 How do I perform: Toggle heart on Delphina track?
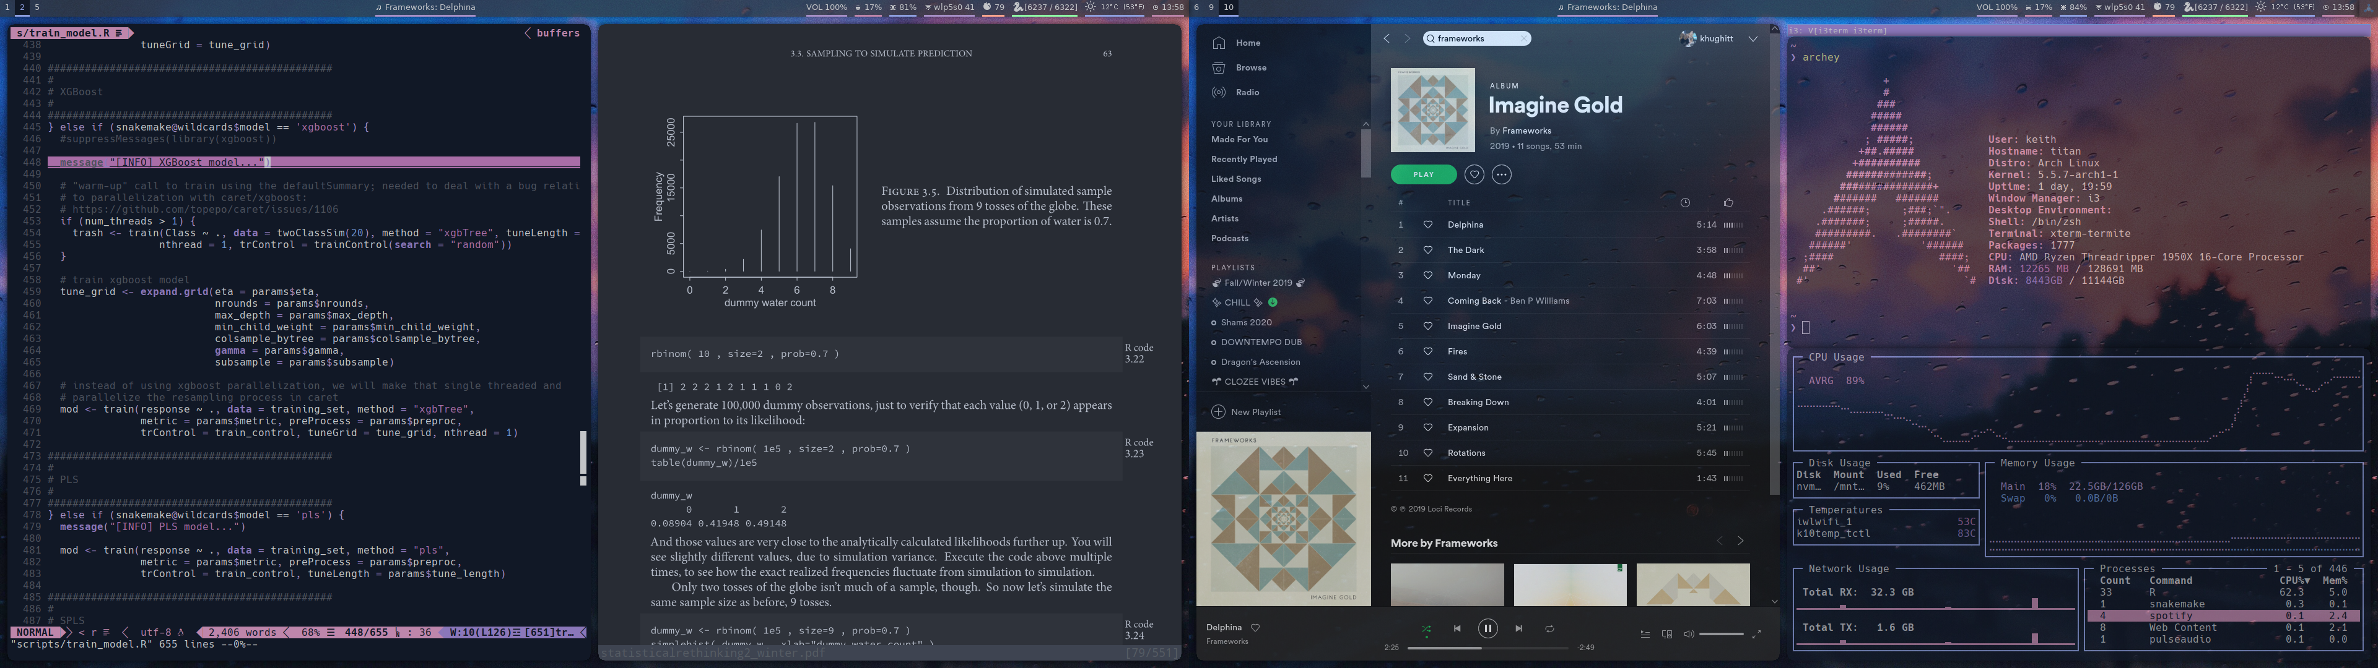(x=1427, y=224)
